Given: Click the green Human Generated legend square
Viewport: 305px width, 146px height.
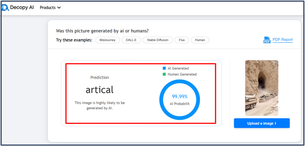Looking at the screenshot, I should coord(164,74).
